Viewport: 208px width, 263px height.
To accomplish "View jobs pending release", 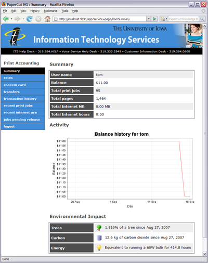I will coord(23,120).
